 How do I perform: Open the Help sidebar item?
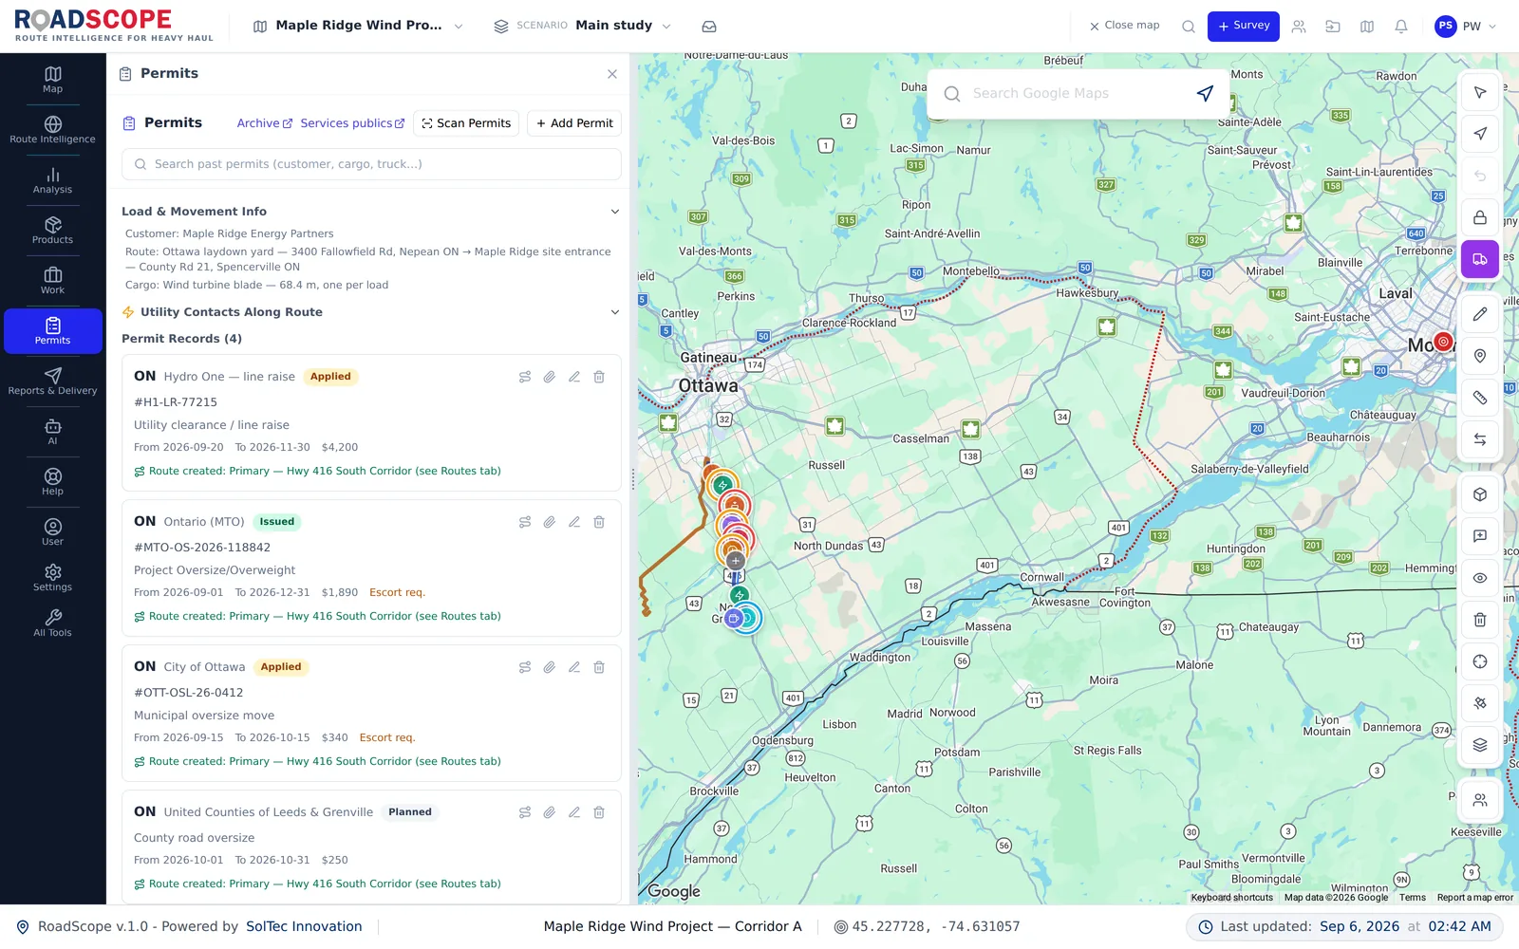pyautogui.click(x=53, y=482)
